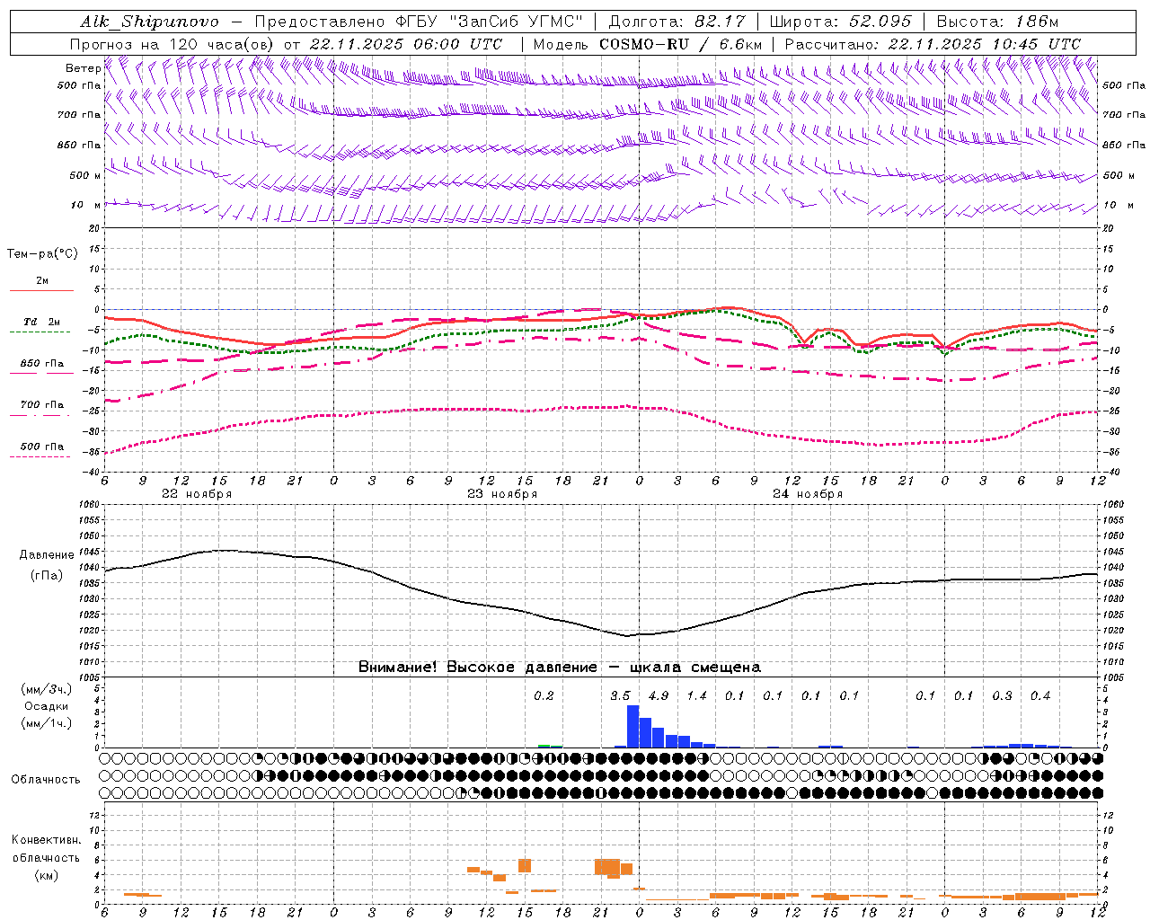Click the 0.4 precipitation total value
The width and height of the screenshot is (1150, 920).
click(1040, 695)
